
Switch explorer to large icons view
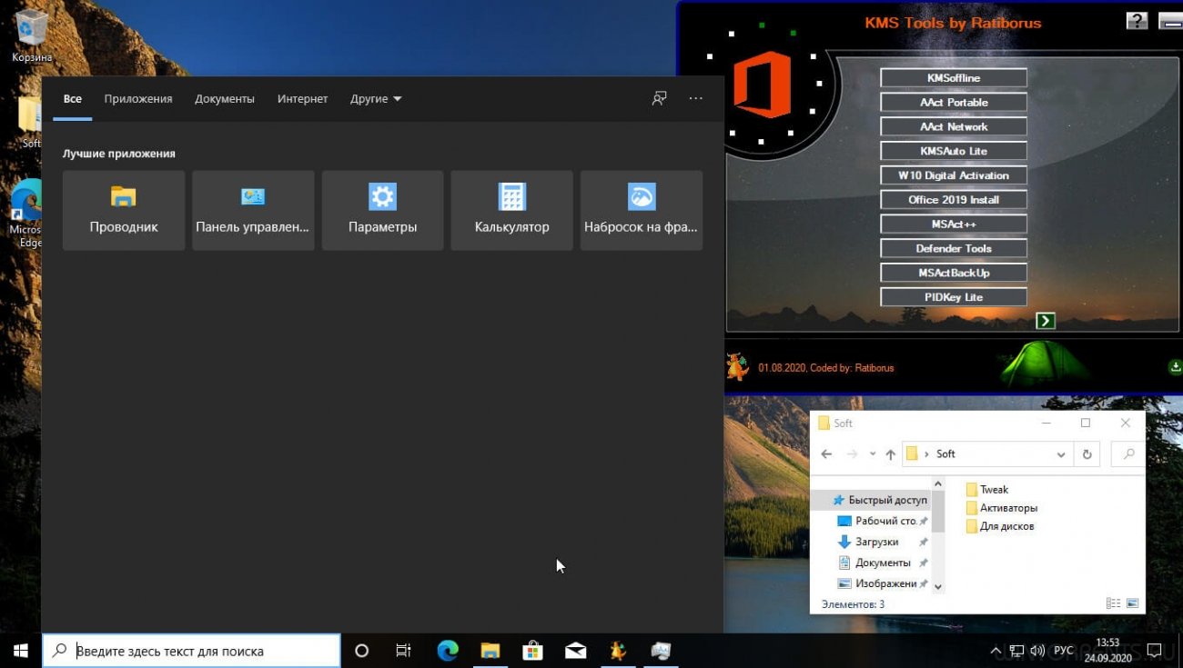(1132, 603)
